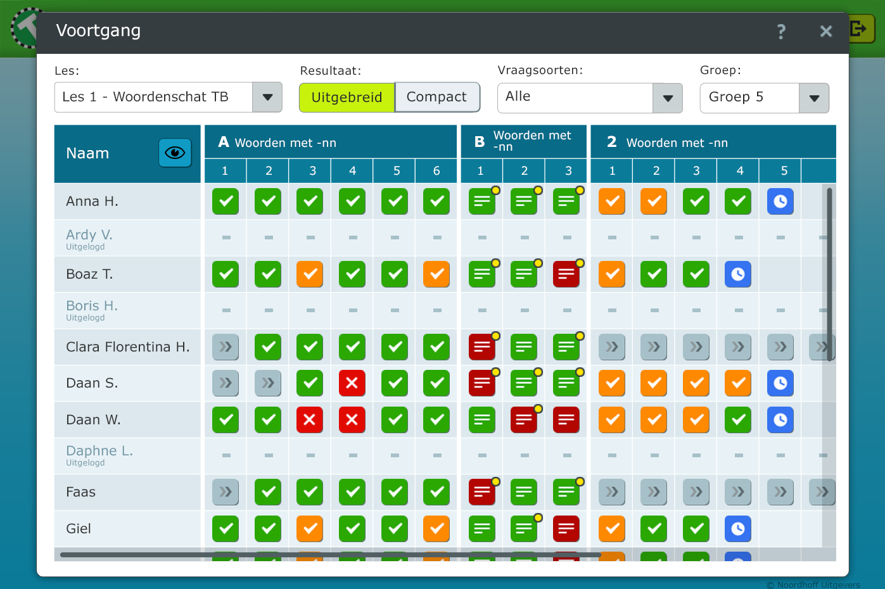Open student Daan W.
The image size is (885, 589).
click(x=93, y=420)
